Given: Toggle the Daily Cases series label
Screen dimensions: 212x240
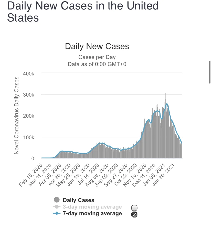Looking at the screenshot, I should point(78,200).
